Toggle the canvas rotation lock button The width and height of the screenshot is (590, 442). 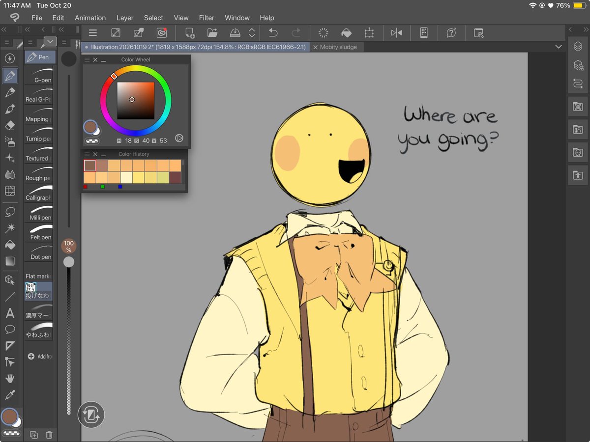coord(91,415)
